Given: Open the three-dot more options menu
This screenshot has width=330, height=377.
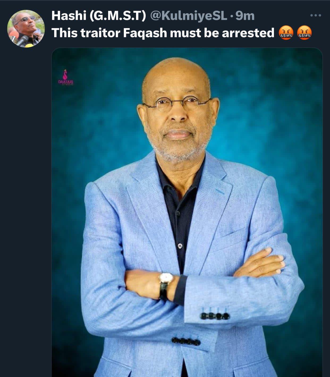Looking at the screenshot, I should click(x=316, y=16).
